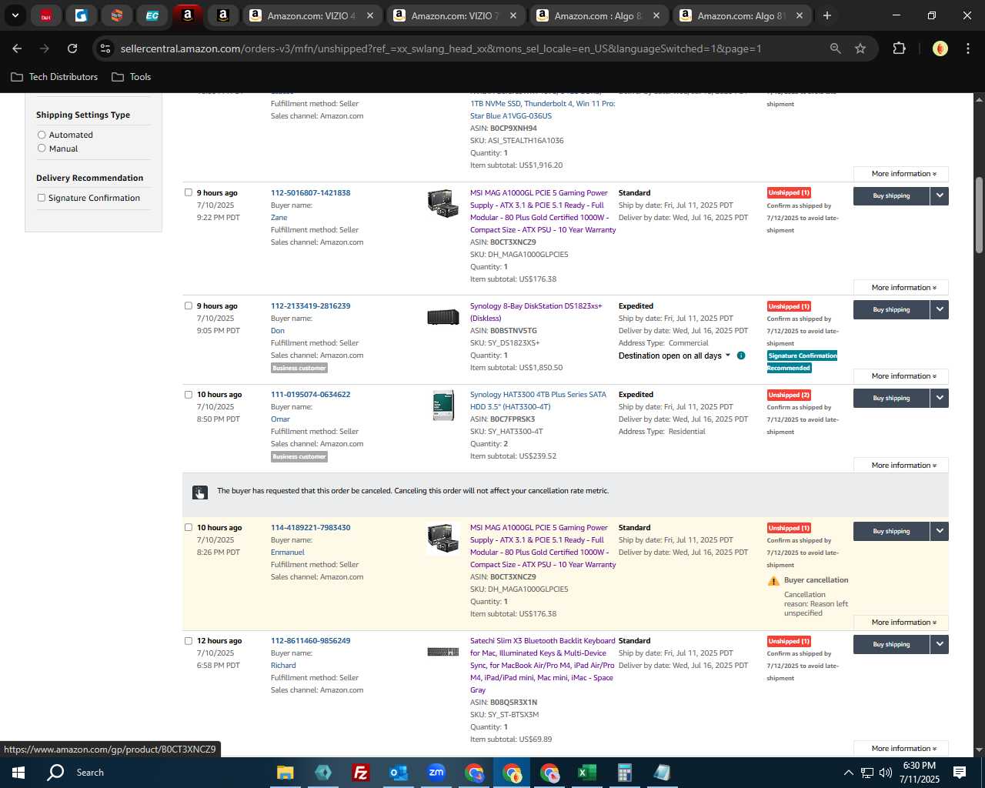The height and width of the screenshot is (788, 985).
Task: Tick the checkbox for order 114-4189221-7983430
Action: (189, 527)
